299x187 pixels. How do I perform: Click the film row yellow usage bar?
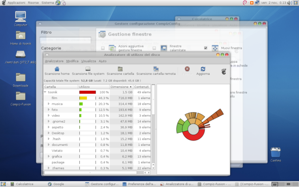[83, 98]
